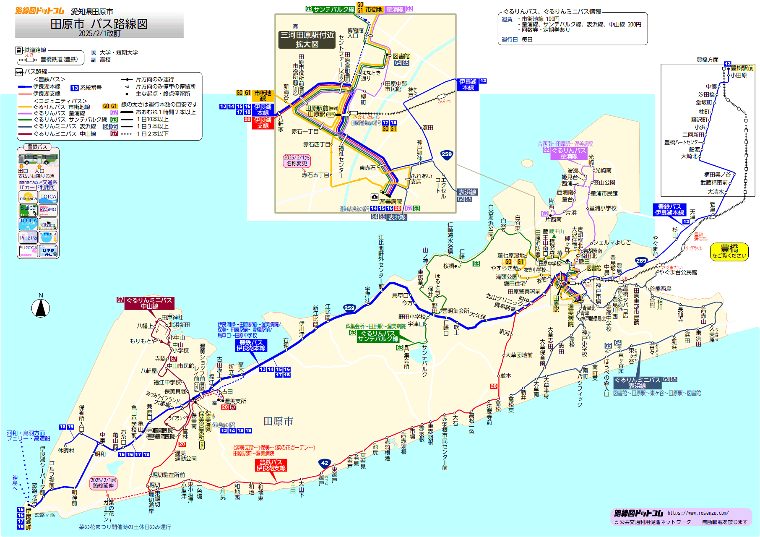Click the はやかけん card icon
Image resolution: width=760 pixels, height=537 pixels.
tap(48, 251)
